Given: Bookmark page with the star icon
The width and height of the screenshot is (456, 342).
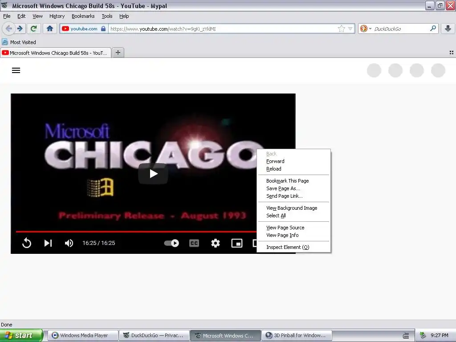Looking at the screenshot, I should click(x=342, y=28).
